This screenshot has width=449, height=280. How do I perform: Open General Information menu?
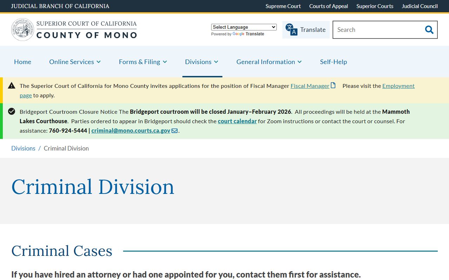pyautogui.click(x=269, y=62)
